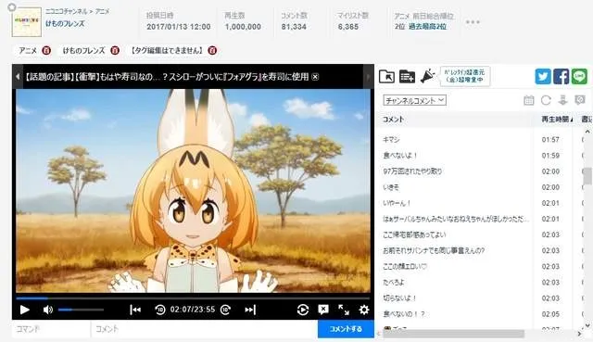Close the news ticker headline

pos(315,77)
